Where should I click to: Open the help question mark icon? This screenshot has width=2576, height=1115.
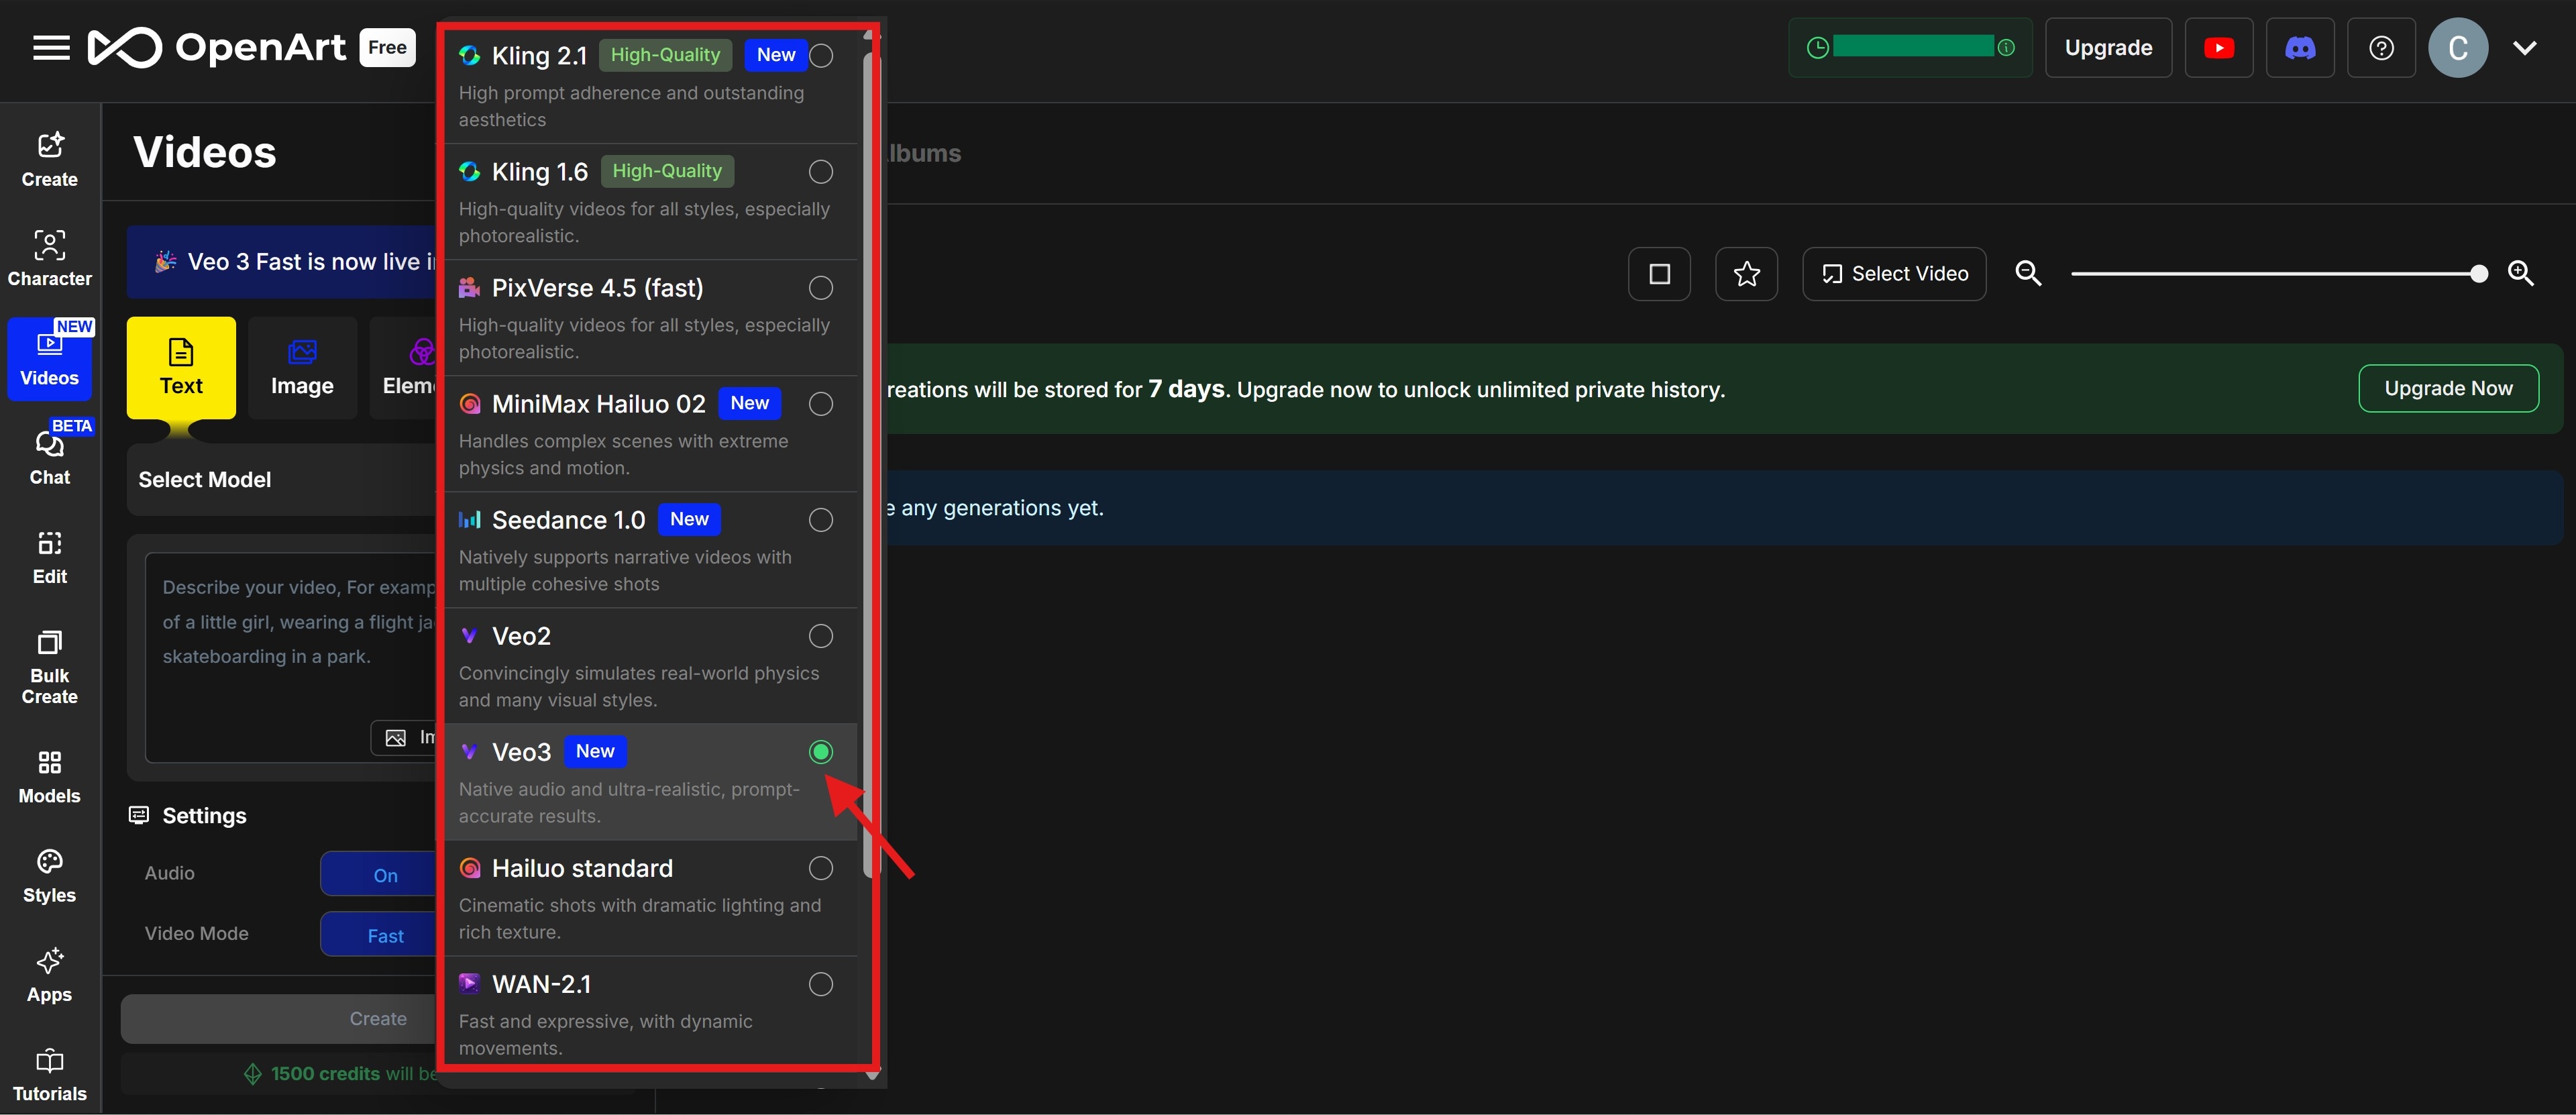pos(2381,47)
